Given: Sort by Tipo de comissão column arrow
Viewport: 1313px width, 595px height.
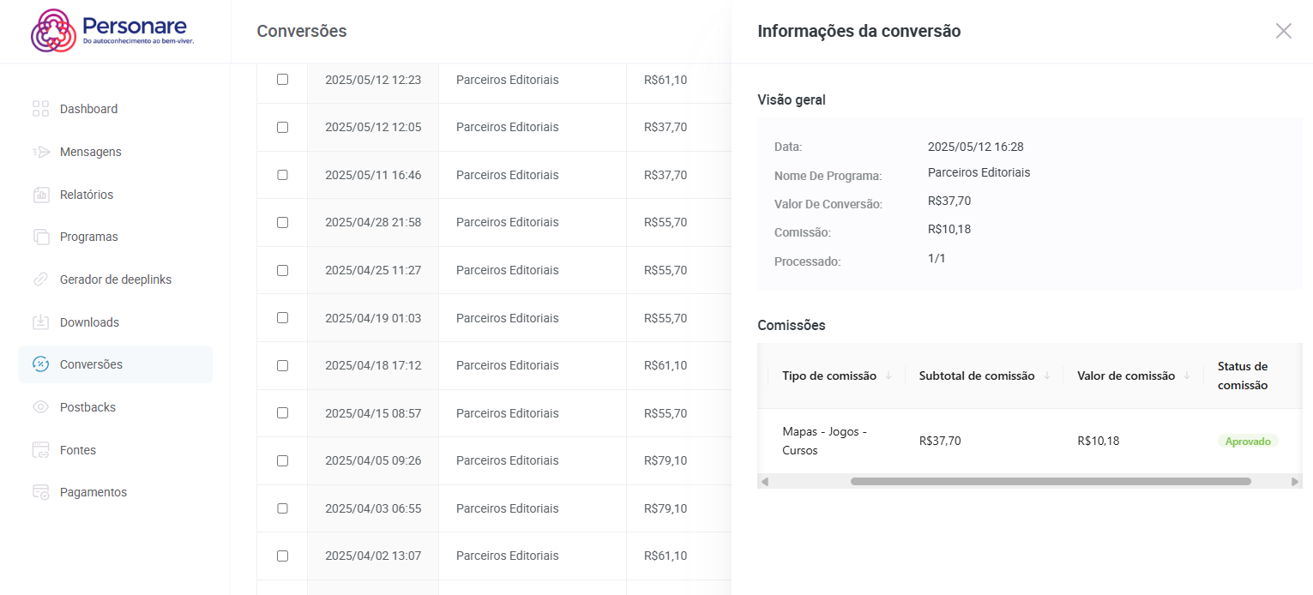Looking at the screenshot, I should tap(888, 376).
